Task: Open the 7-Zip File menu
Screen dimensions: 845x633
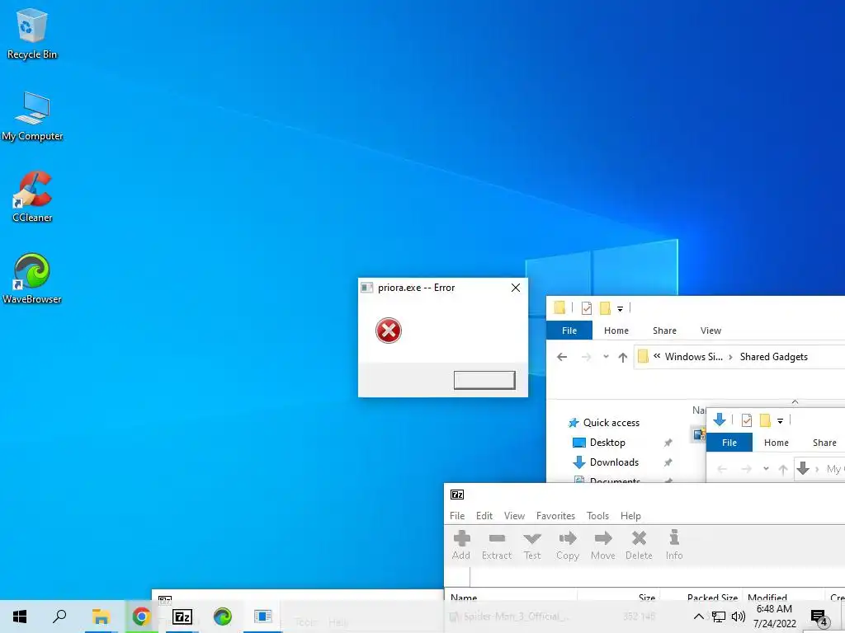Action: tap(457, 516)
